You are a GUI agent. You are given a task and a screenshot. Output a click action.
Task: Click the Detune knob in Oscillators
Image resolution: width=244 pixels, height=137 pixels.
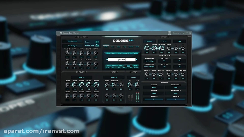96,53
